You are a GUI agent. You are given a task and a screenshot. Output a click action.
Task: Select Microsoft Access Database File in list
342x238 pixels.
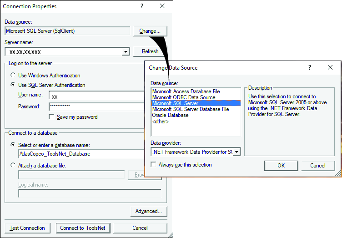[x=196, y=91]
